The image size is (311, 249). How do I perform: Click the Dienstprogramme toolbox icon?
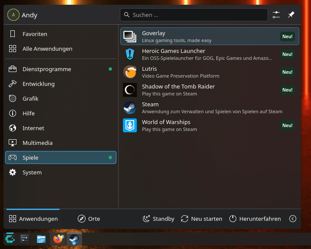point(13,69)
